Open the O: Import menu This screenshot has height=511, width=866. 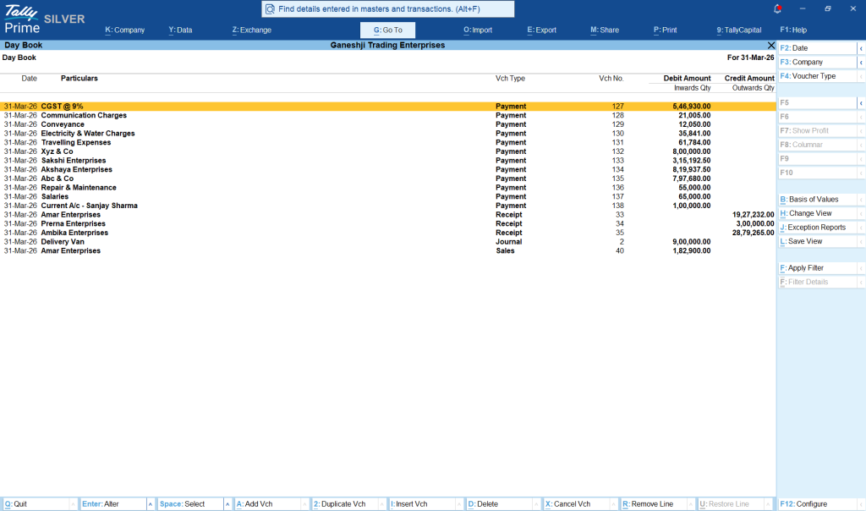tap(478, 30)
